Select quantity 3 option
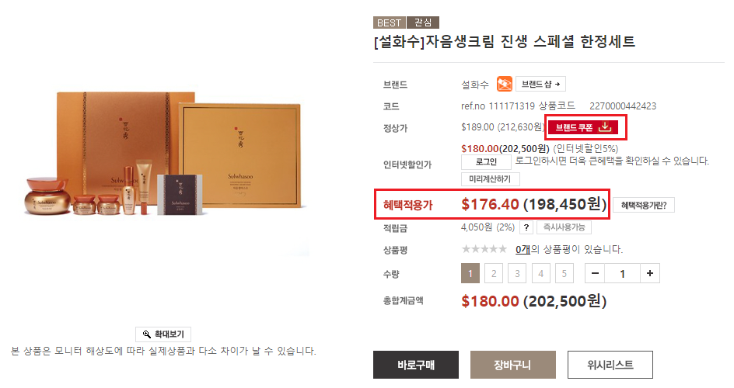Screen dimensions: 734x388 pos(517,274)
